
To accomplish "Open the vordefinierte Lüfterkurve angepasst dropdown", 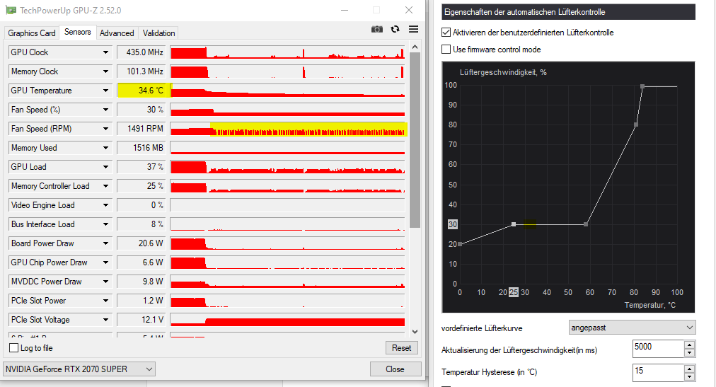I will coord(633,328).
